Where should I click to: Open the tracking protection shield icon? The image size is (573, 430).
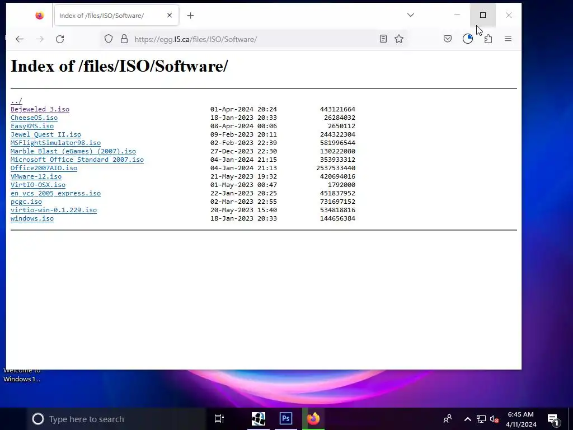[109, 39]
